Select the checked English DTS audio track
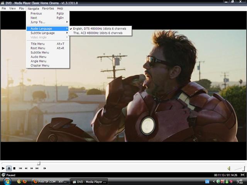The height and width of the screenshot is (185, 247). [100, 29]
